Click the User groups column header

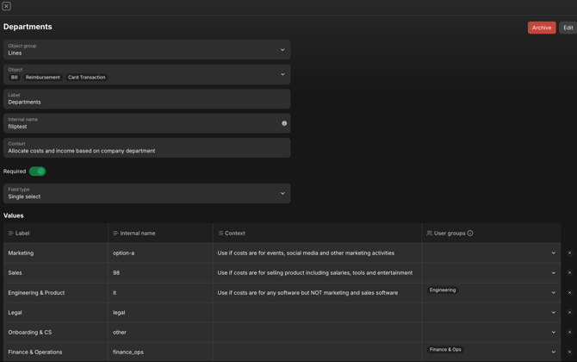point(491,233)
